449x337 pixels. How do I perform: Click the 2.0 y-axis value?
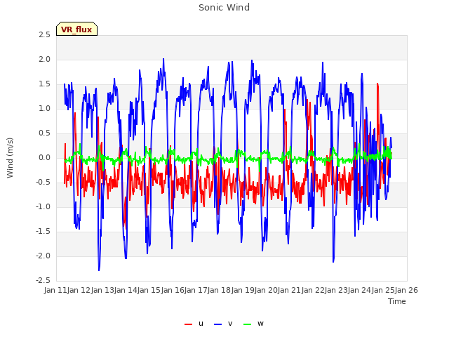[x=45, y=60]
